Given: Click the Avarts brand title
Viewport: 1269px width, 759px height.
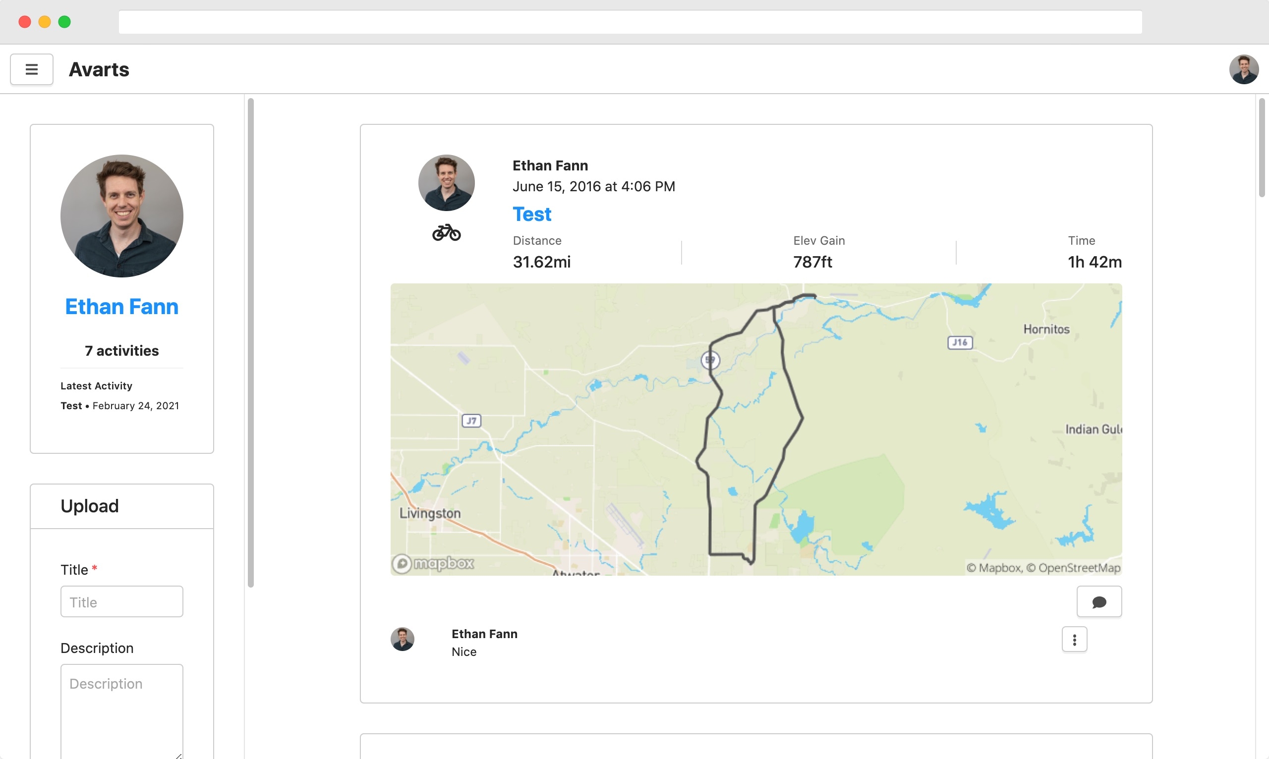Looking at the screenshot, I should pos(99,69).
